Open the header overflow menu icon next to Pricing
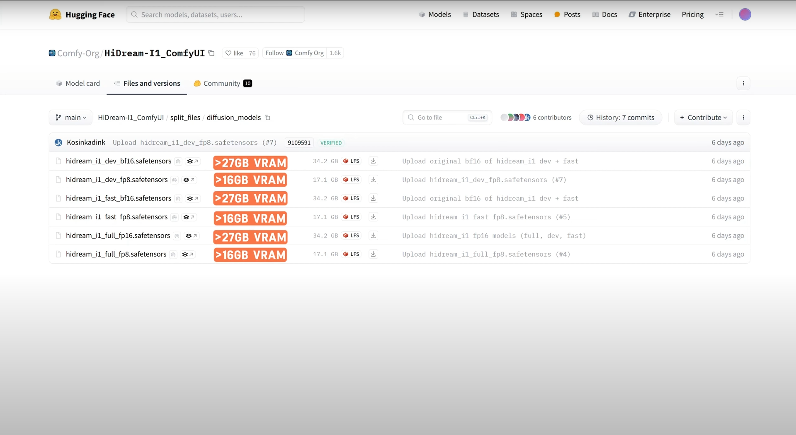 click(719, 14)
